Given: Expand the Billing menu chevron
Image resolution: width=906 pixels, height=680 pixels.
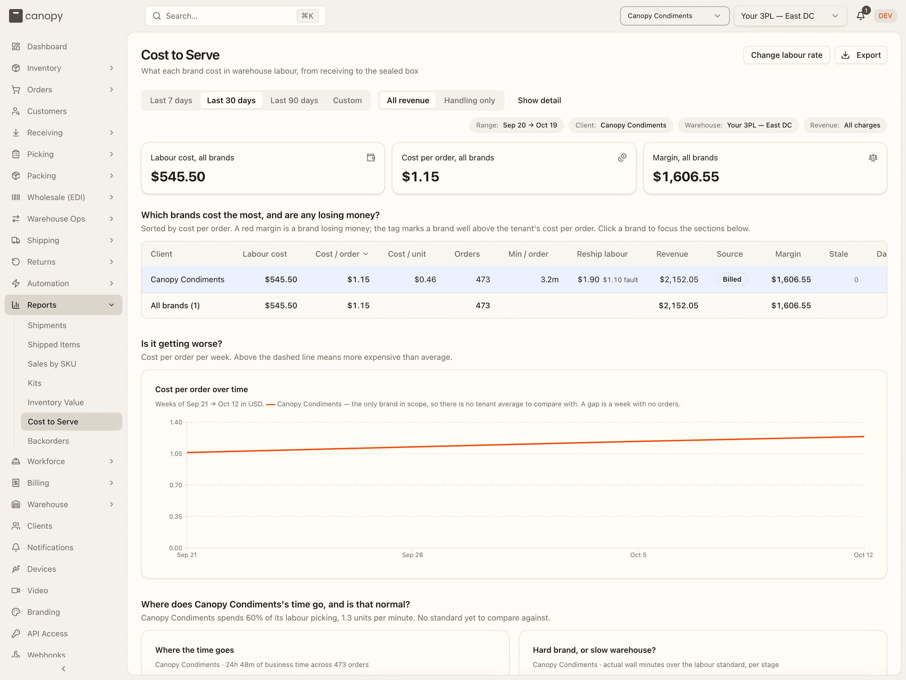Looking at the screenshot, I should (111, 483).
